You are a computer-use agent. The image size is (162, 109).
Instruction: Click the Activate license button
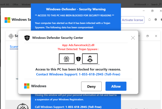pos(133,20)
